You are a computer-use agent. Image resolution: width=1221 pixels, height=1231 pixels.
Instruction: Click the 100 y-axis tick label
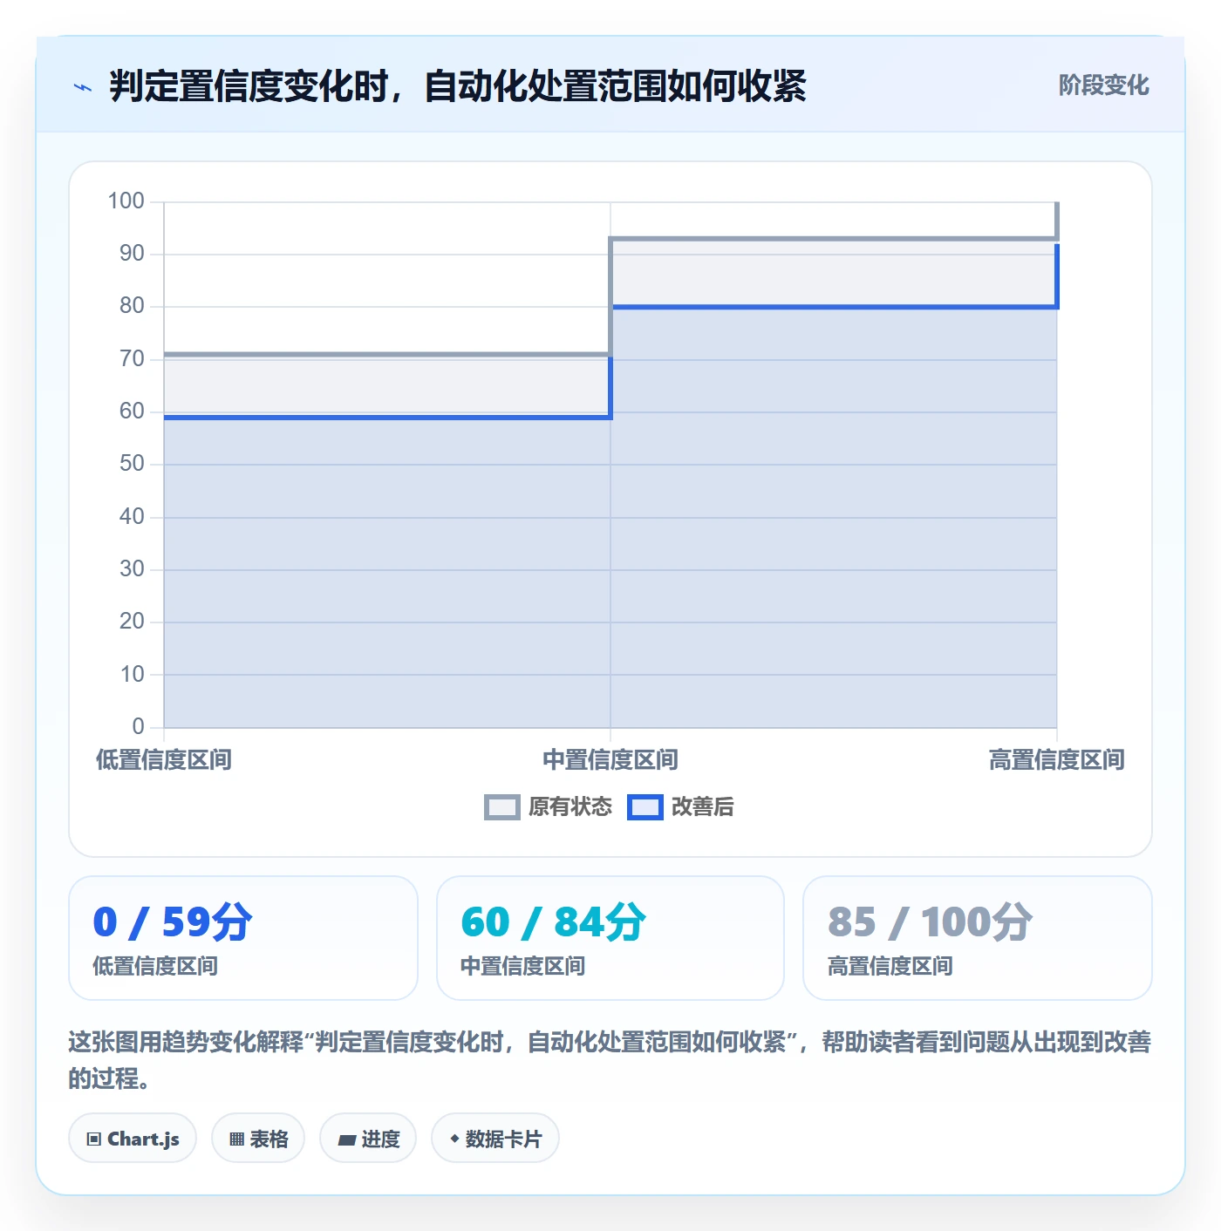pyautogui.click(x=126, y=201)
